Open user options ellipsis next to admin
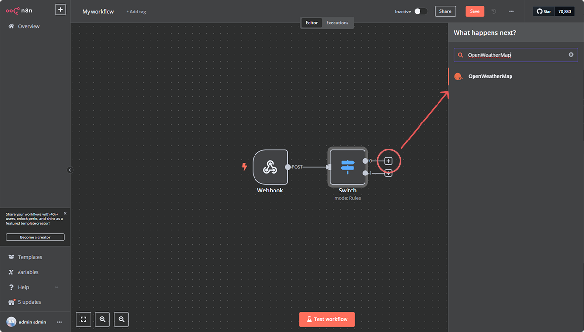Image resolution: width=584 pixels, height=332 pixels. pyautogui.click(x=59, y=322)
